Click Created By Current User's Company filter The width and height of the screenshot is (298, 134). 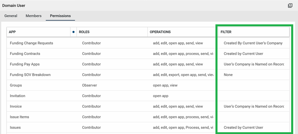click(x=253, y=43)
